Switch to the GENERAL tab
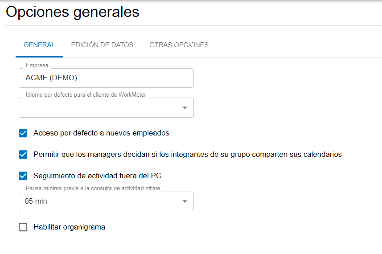 click(x=39, y=45)
